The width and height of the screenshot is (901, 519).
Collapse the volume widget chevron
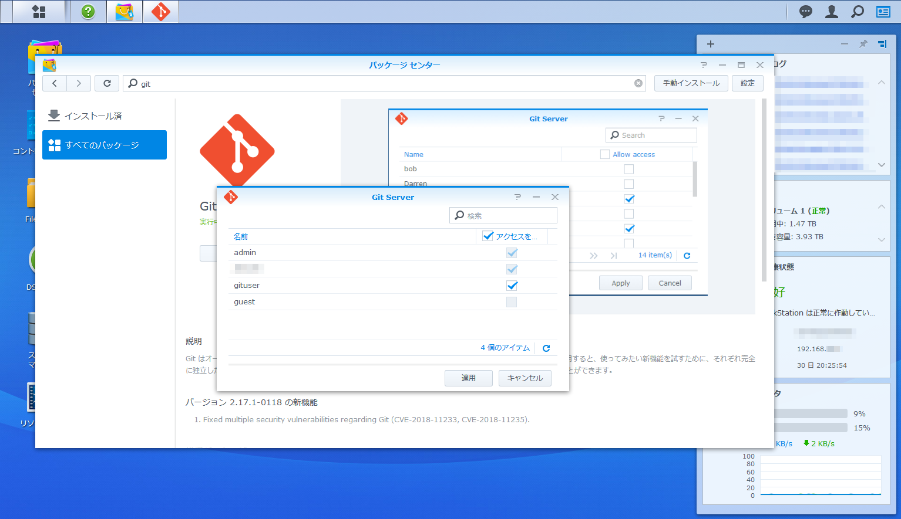(x=882, y=206)
